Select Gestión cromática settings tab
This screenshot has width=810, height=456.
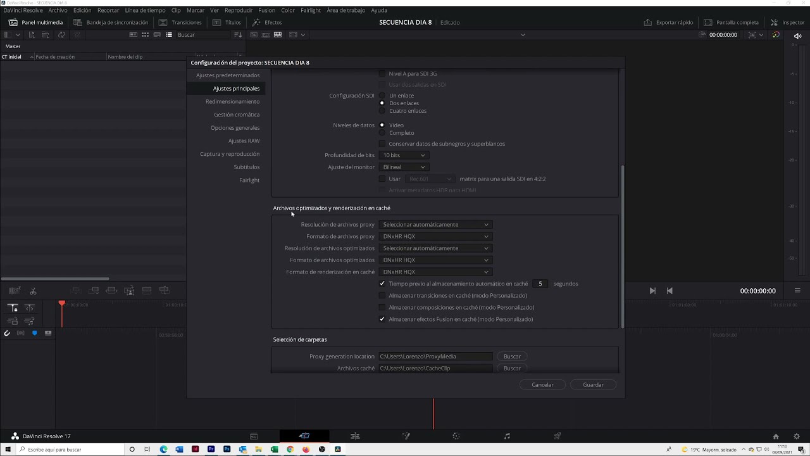click(237, 115)
